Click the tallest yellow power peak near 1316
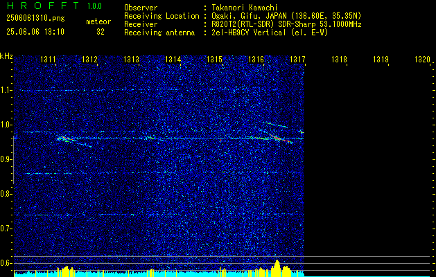This screenshot has width=436, height=277. point(277,267)
